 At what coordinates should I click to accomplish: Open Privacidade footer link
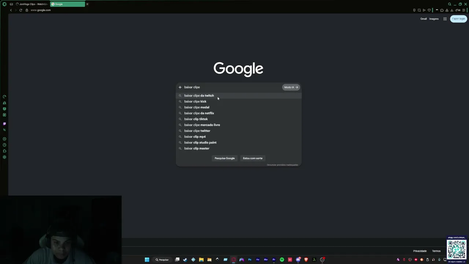tap(420, 251)
